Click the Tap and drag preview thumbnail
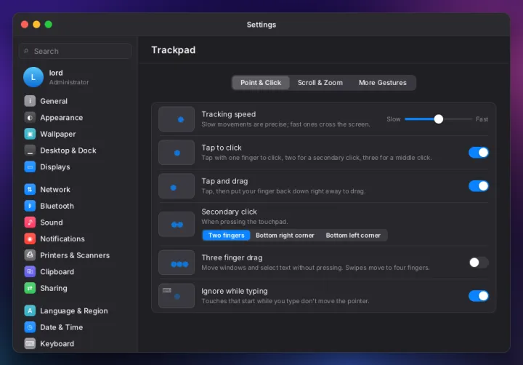This screenshot has height=365, width=523. coord(177,185)
